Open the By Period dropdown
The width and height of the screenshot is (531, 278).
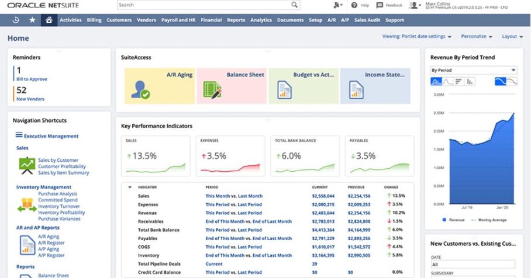click(x=474, y=70)
